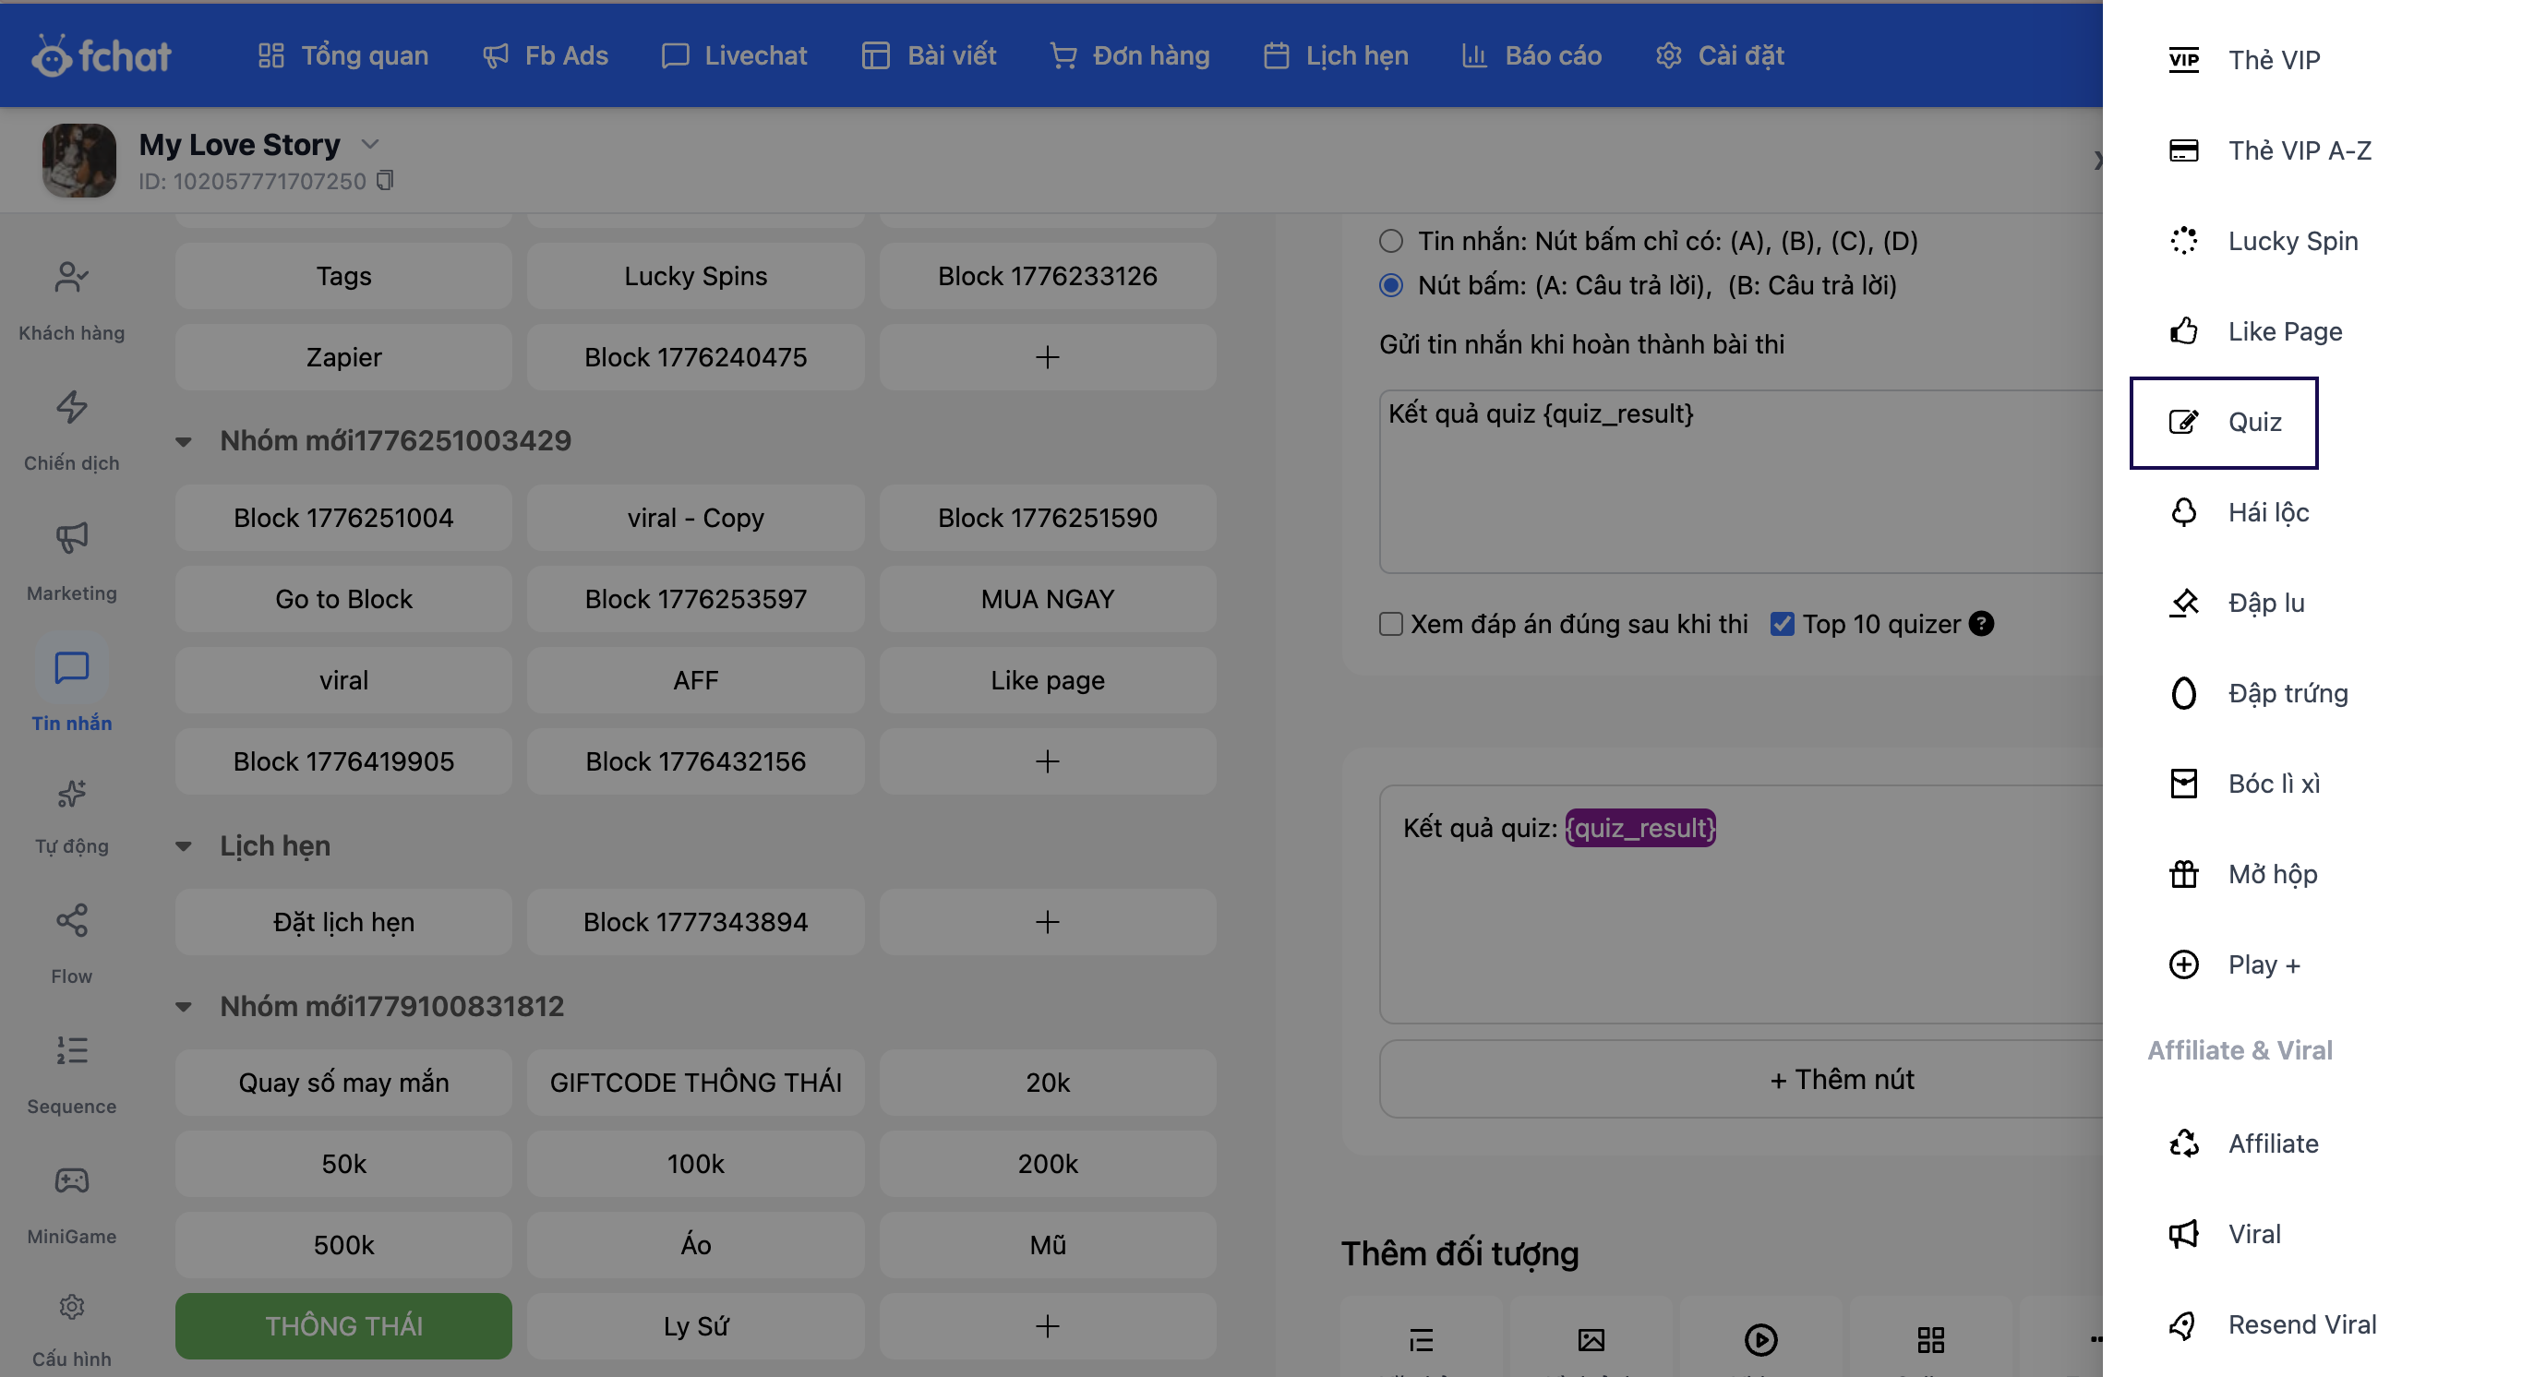Screen dimensions: 2546x1377
Task: Select Quiz item in side panel
Action: 2223,423
